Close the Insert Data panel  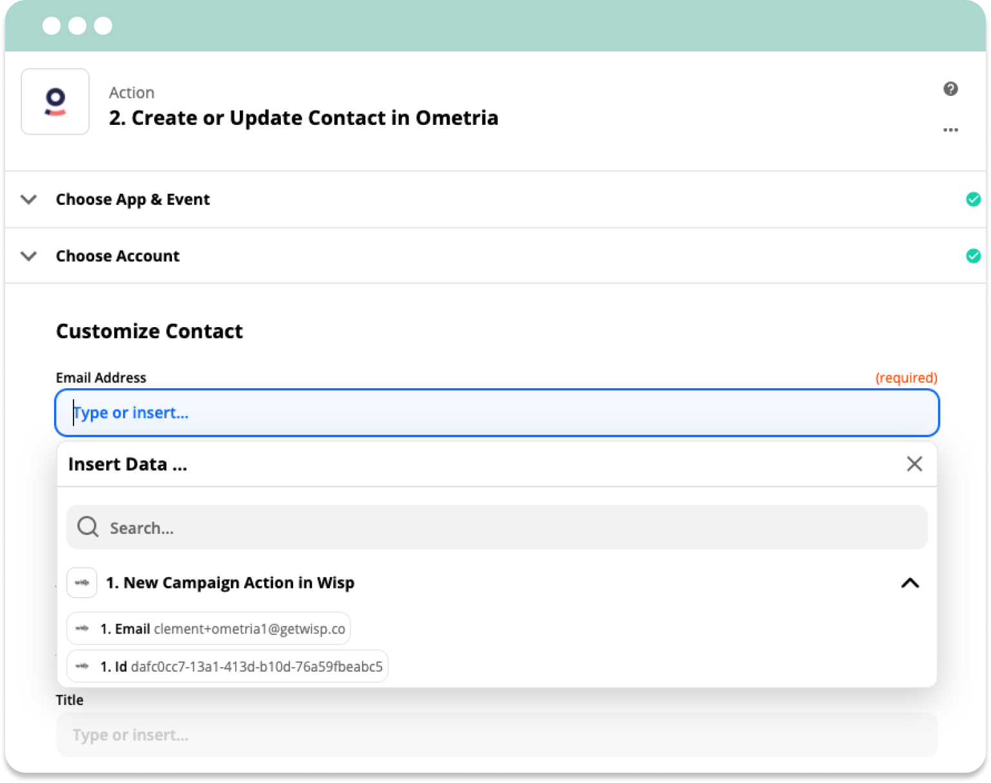(x=914, y=464)
